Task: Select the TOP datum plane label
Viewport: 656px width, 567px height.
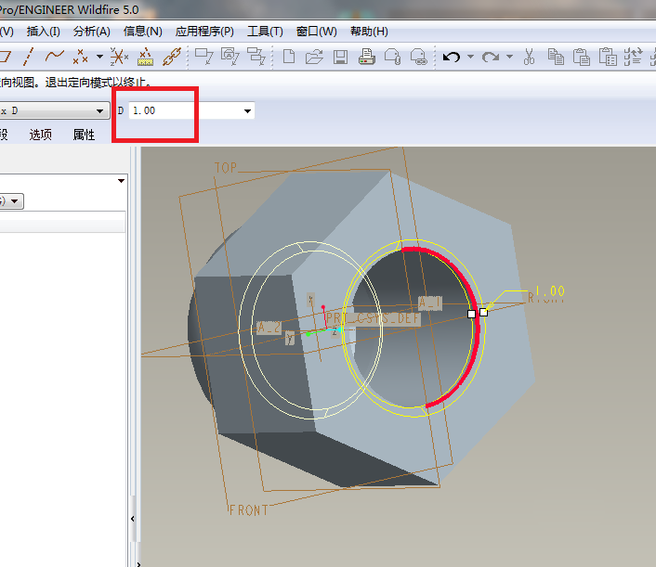Action: click(x=226, y=168)
